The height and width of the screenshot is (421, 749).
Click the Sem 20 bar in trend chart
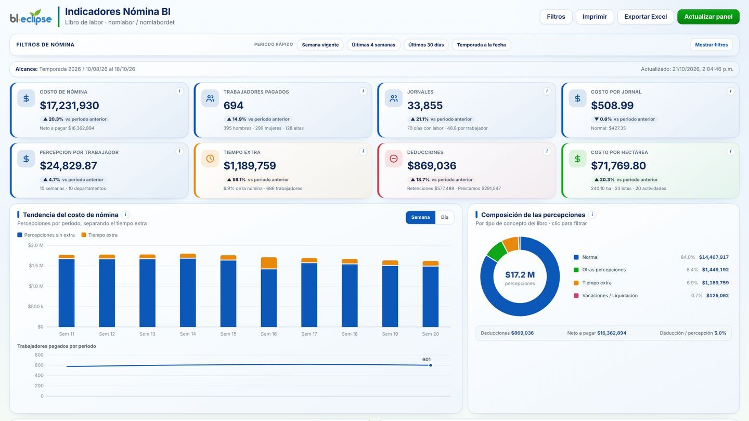pos(431,294)
